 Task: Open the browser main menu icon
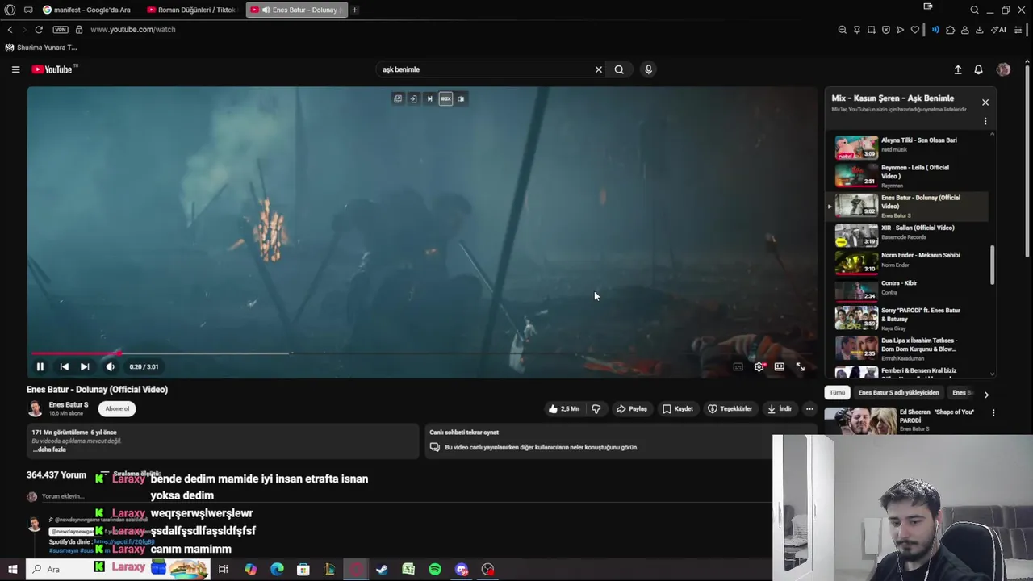[1018, 30]
